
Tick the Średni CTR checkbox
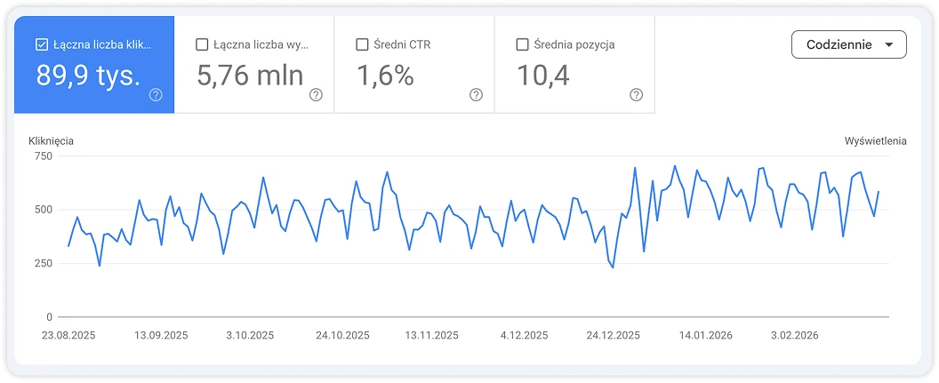point(362,44)
